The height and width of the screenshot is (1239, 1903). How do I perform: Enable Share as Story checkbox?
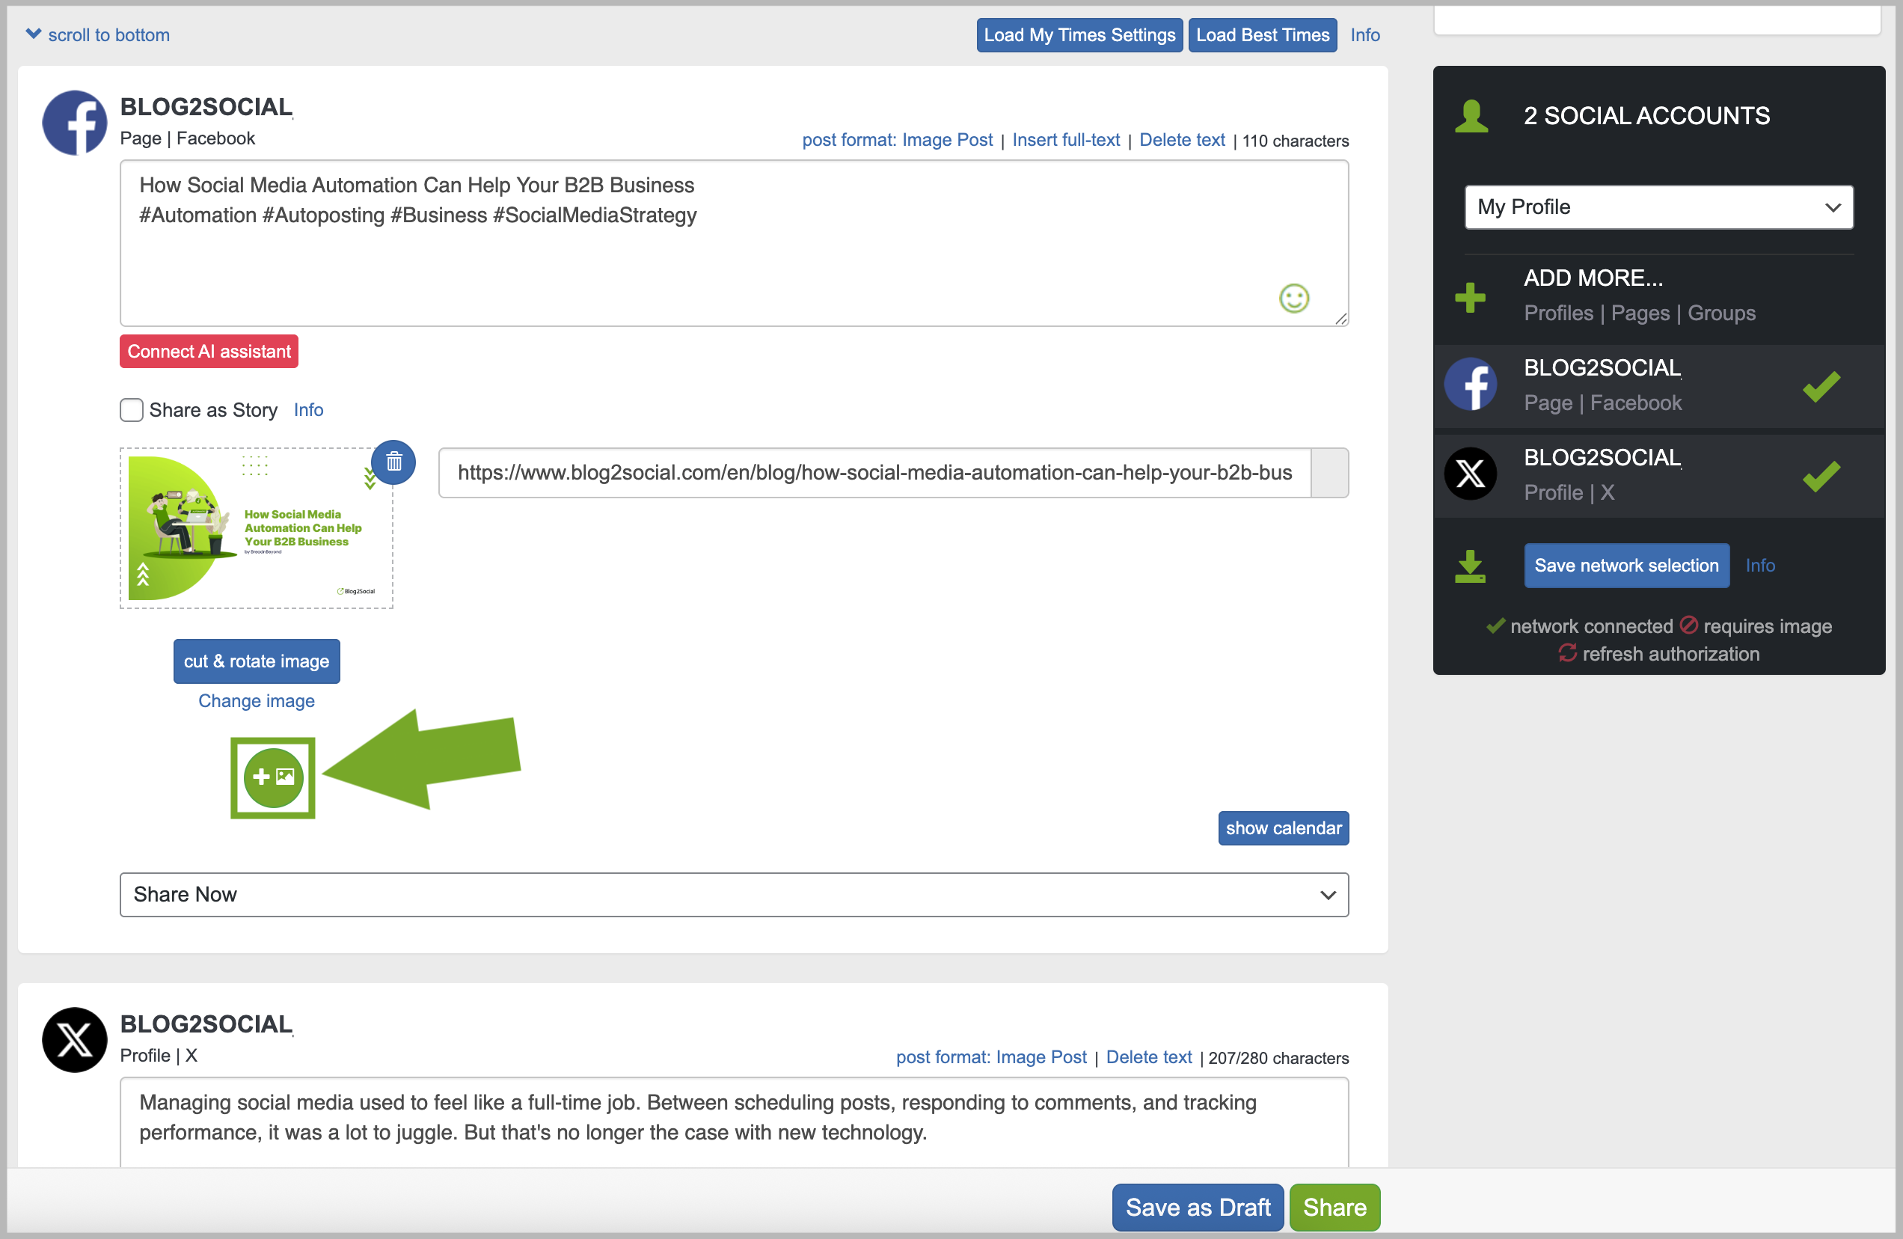131,409
